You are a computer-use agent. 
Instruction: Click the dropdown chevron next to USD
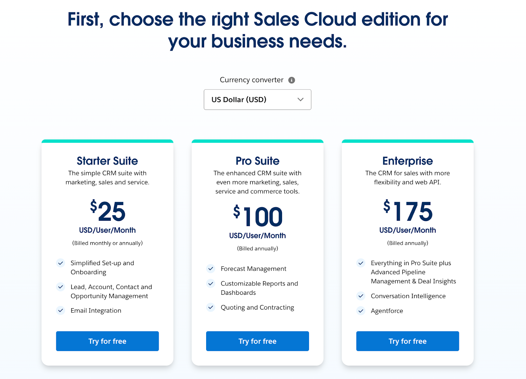click(300, 99)
